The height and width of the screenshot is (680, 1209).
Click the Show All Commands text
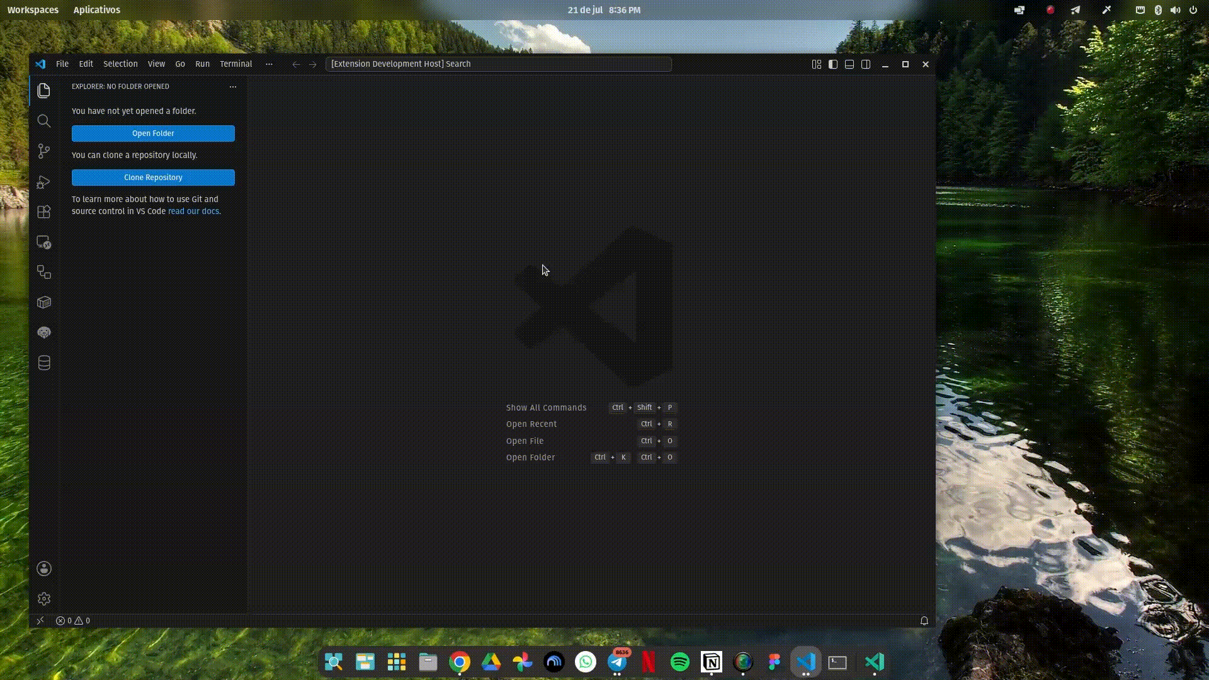point(546,408)
